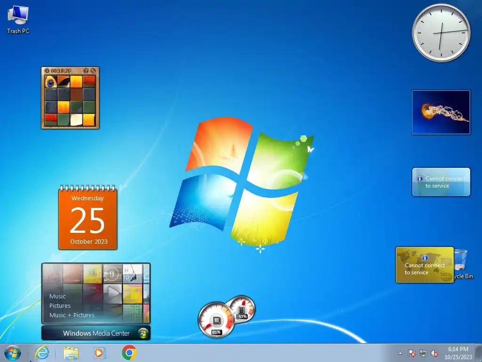Click the Windows Media Center bar
482x362 pixels.
click(96, 333)
